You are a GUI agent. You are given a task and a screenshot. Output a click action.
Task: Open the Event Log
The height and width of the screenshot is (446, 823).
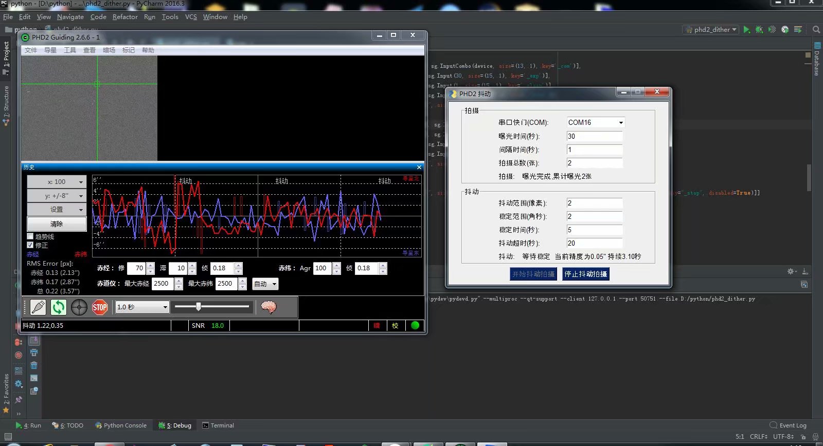(x=788, y=425)
